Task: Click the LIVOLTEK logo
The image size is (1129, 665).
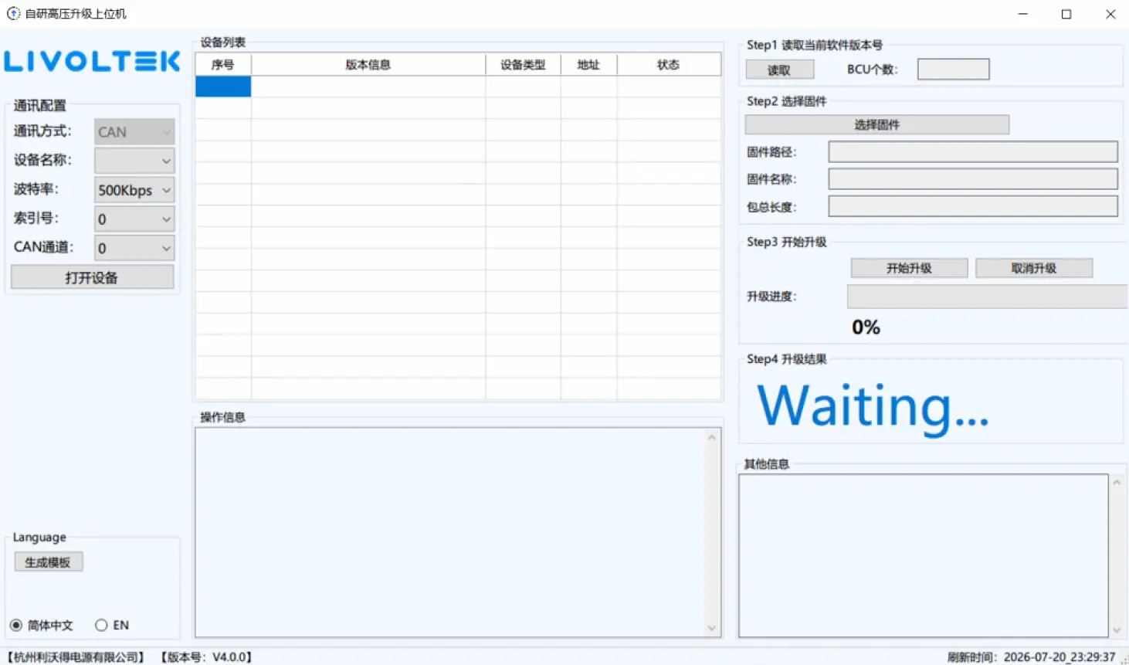Action: pyautogui.click(x=92, y=62)
